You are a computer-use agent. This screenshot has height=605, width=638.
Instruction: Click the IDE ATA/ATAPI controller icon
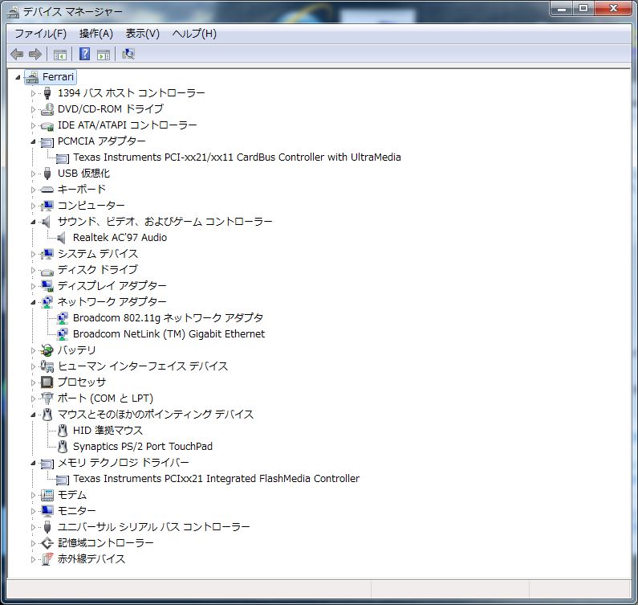[47, 125]
